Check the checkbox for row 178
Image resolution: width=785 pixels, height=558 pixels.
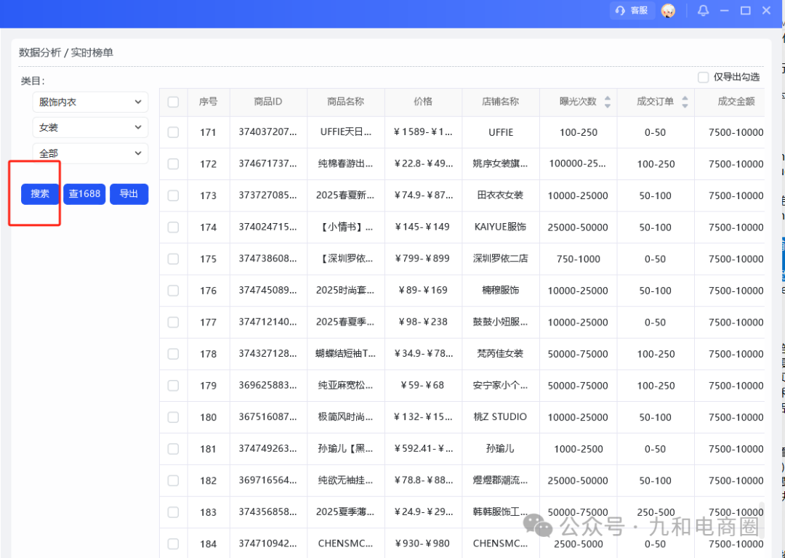pos(172,354)
